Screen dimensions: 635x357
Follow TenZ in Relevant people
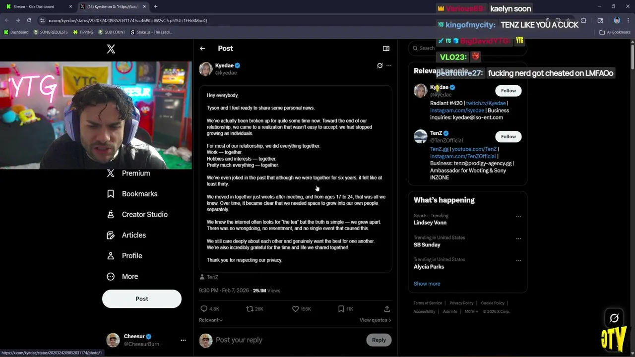(508, 137)
